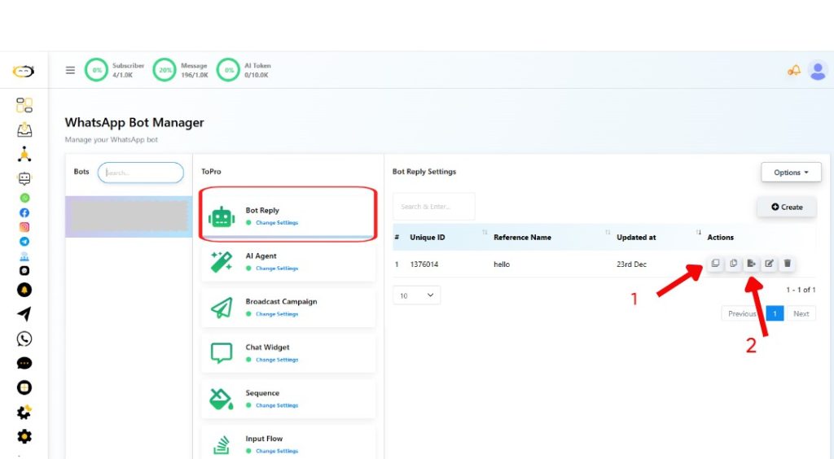Viewport: 834px width, 459px height.
Task: Select the Bot Reply settings item
Action: click(x=284, y=215)
